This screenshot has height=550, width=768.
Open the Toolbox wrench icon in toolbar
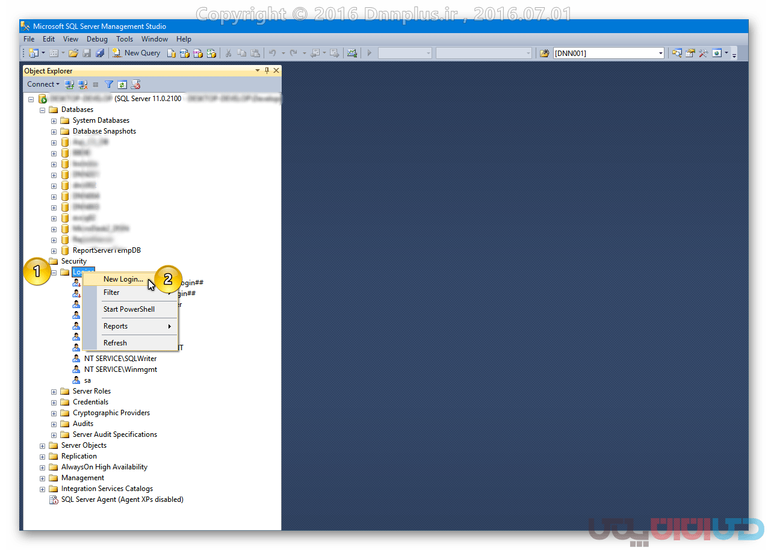[703, 53]
